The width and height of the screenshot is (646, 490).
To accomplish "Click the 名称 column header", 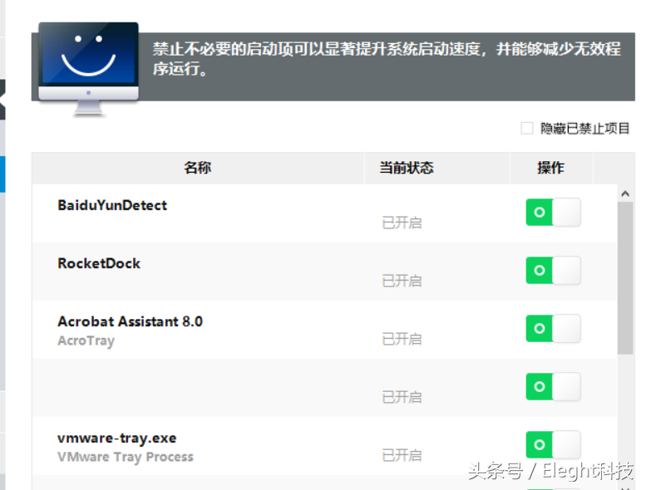I will pyautogui.click(x=198, y=168).
